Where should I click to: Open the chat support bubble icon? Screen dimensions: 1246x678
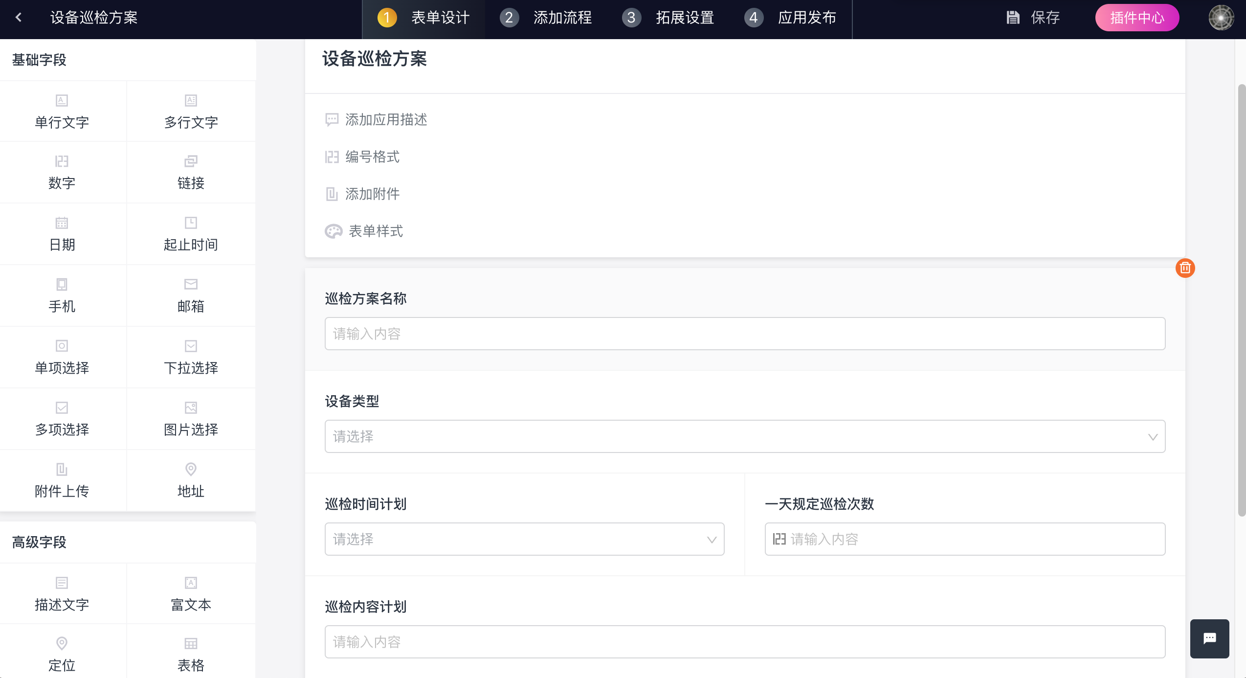click(1209, 638)
